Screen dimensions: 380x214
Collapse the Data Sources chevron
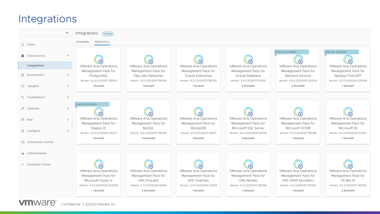click(x=68, y=56)
